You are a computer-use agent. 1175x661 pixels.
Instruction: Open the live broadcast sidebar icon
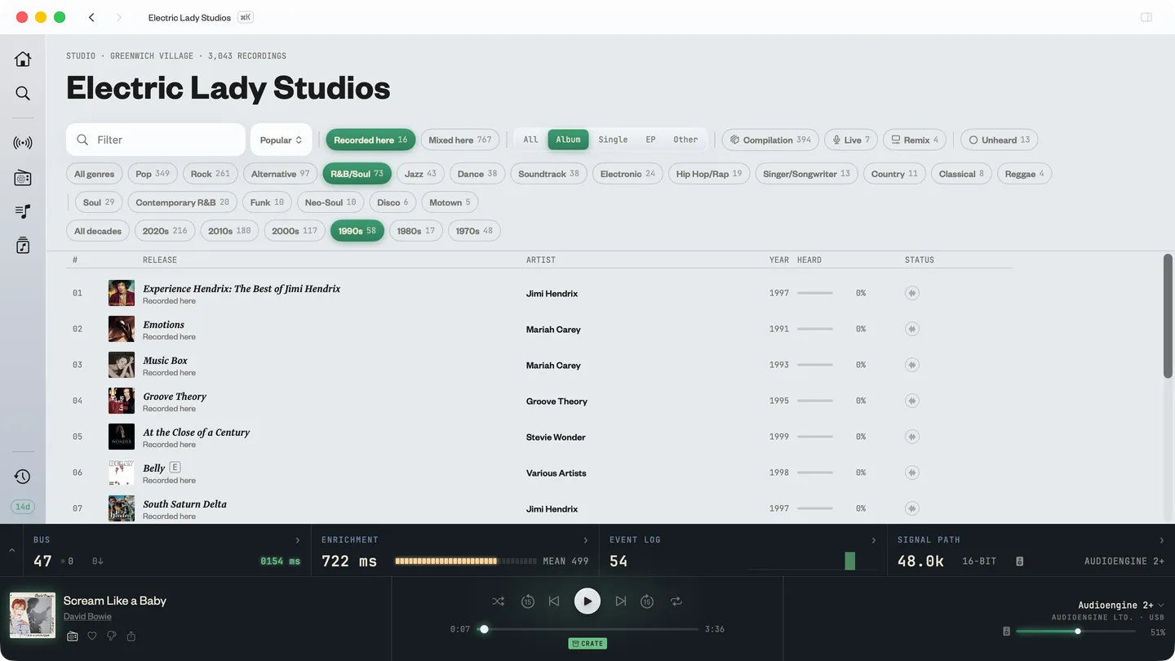click(23, 143)
